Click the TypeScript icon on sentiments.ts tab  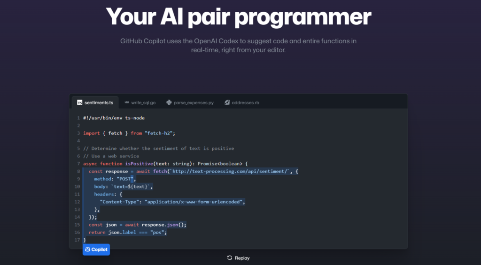coord(80,103)
